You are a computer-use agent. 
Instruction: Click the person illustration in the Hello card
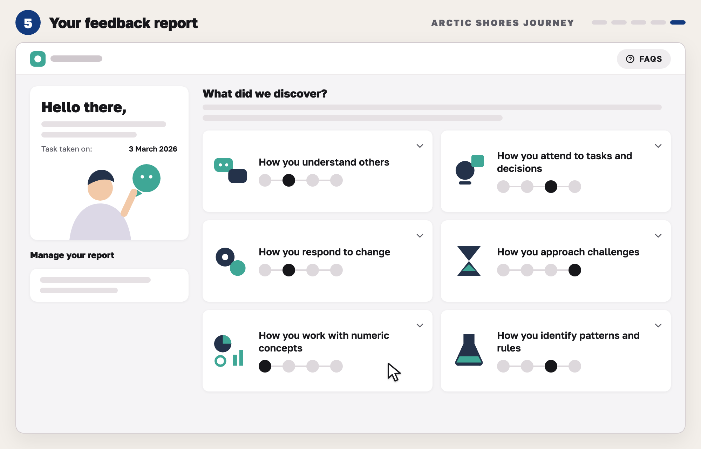[x=115, y=202]
